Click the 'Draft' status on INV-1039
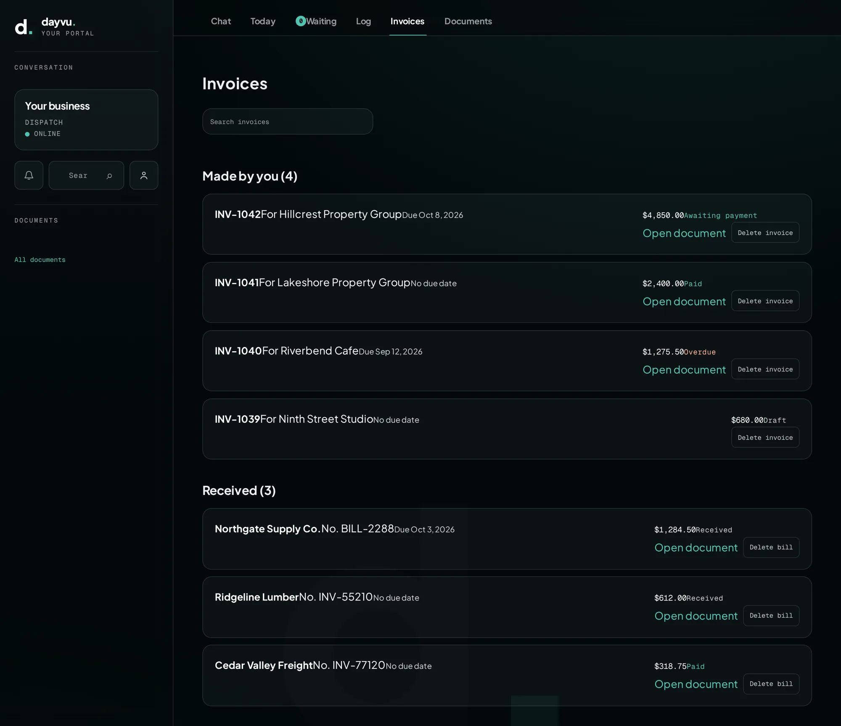Viewport: 841px width, 726px height. tap(775, 420)
